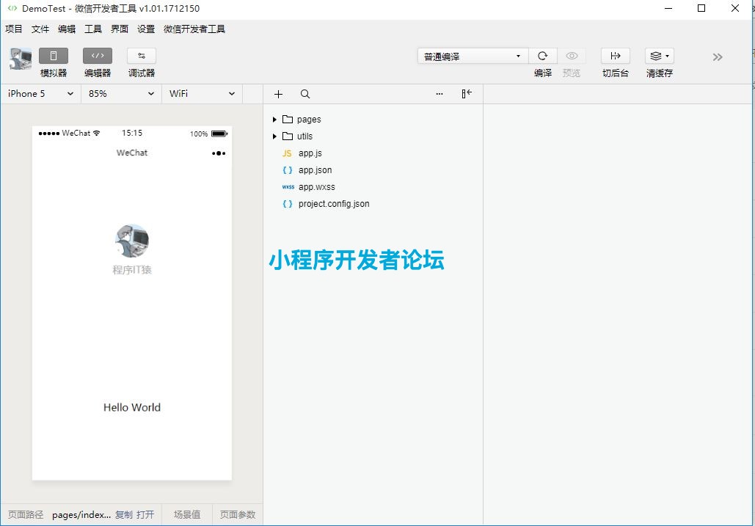Toggle the simulator (模拟器) panel

coord(53,56)
